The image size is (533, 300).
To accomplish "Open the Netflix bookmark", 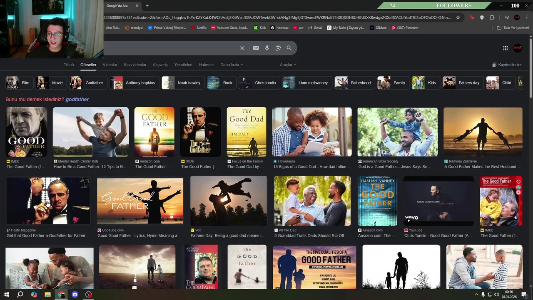I will (x=199, y=28).
